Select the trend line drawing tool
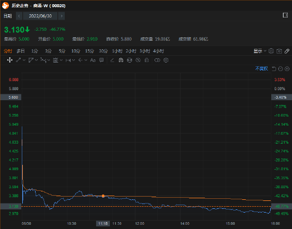The height and width of the screenshot is (229, 292). [18, 60]
